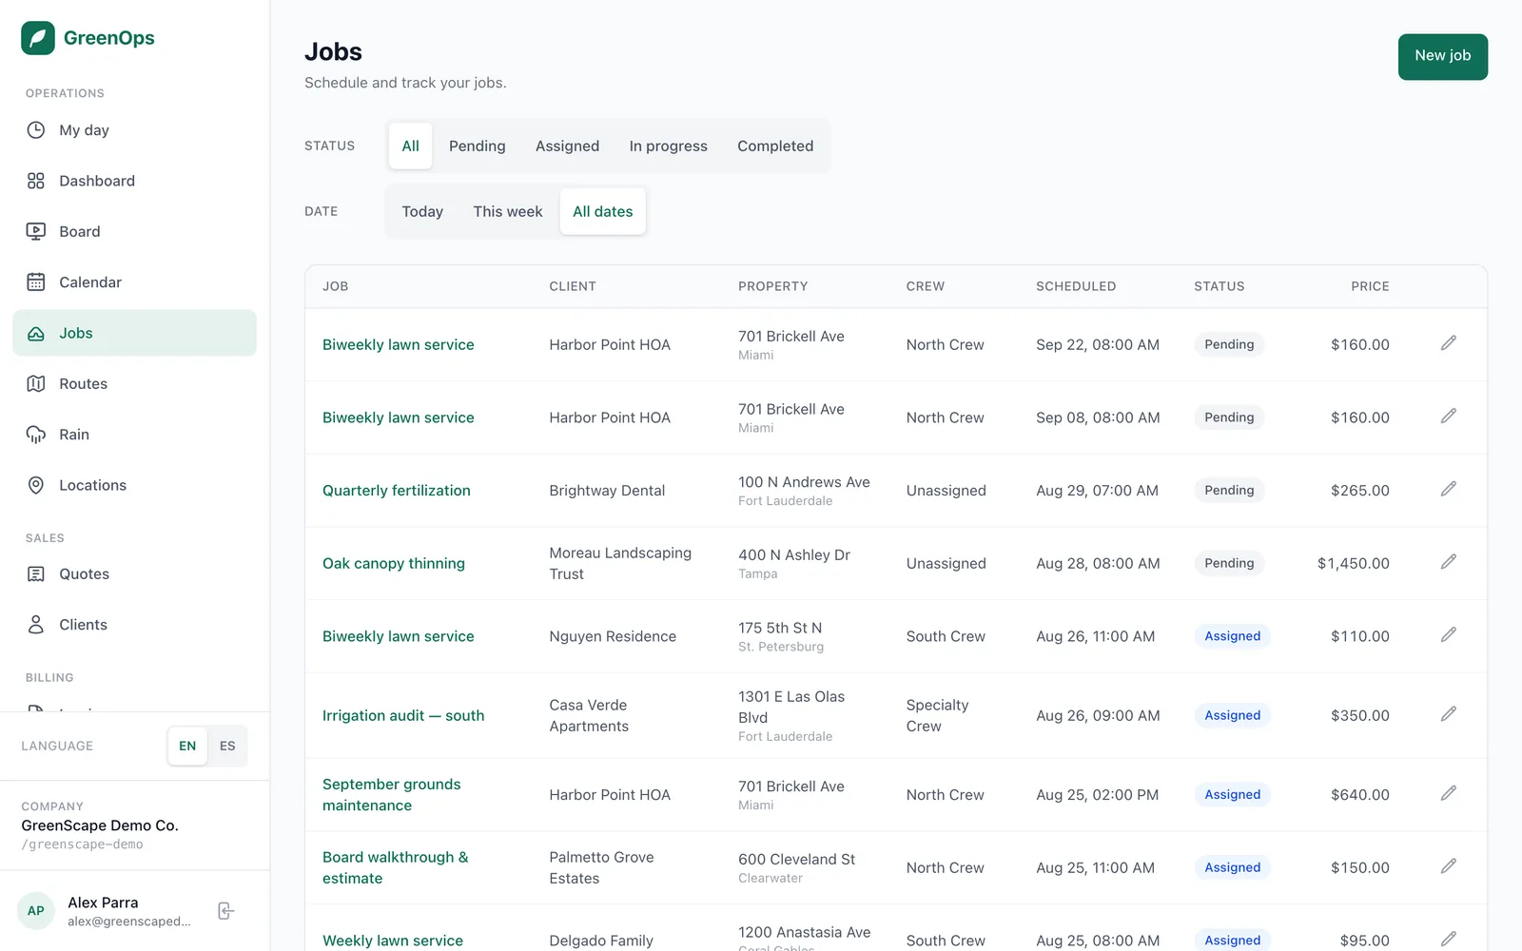
Task: Edit the Nguyen Residence lawn service job
Action: [1449, 635]
